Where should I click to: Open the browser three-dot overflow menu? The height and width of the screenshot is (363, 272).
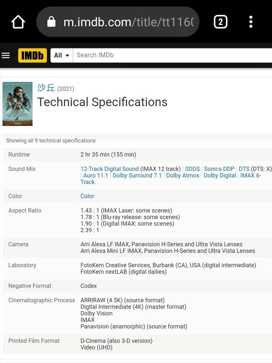coord(251,22)
